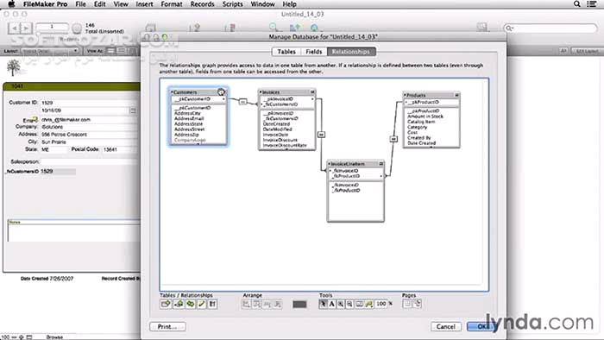Click the Delete selected objects icon
Viewport: 604px width, 340px height.
coord(212,305)
